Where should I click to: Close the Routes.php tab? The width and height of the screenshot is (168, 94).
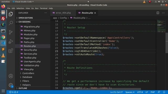point(95,13)
